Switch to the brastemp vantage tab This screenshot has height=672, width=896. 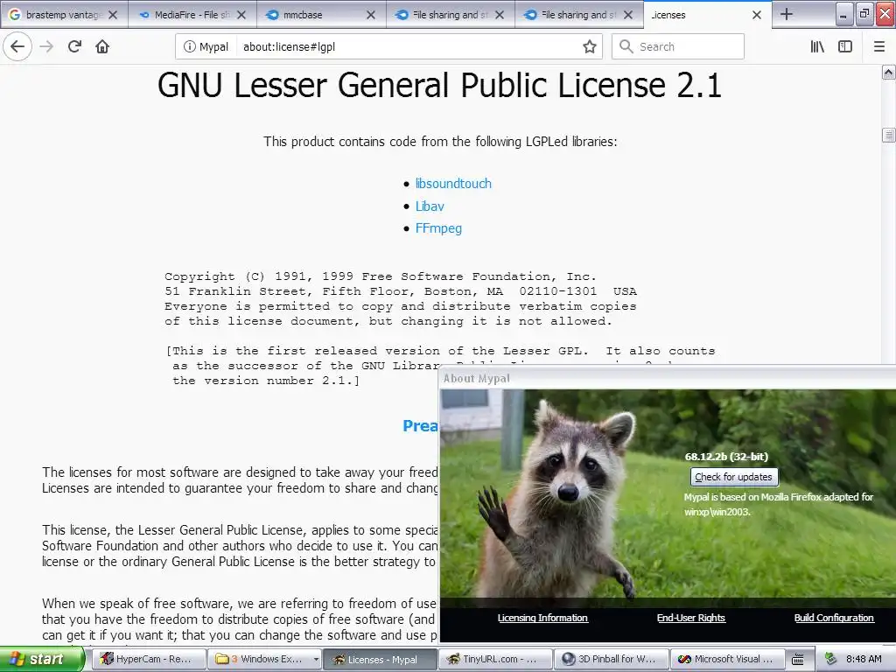click(64, 15)
